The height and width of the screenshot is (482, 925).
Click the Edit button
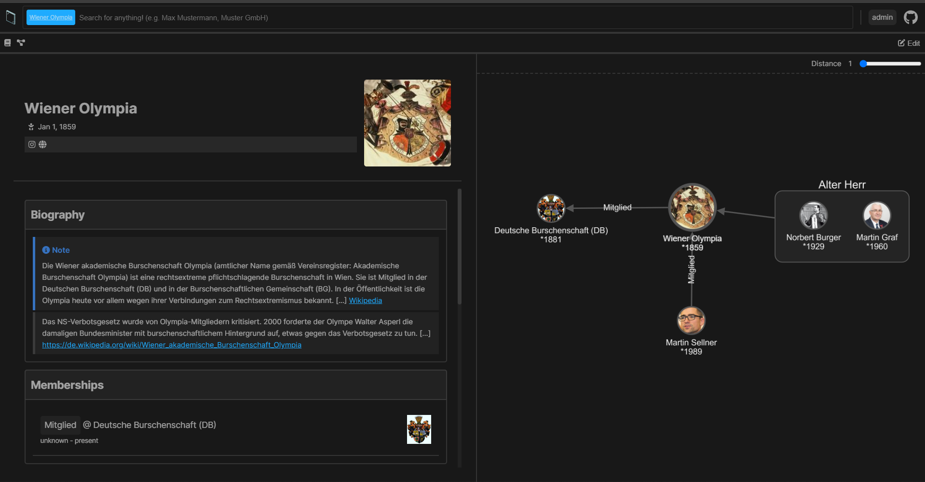pyautogui.click(x=909, y=43)
